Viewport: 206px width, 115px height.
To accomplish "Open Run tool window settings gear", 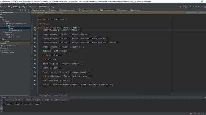I will pos(205,97).
